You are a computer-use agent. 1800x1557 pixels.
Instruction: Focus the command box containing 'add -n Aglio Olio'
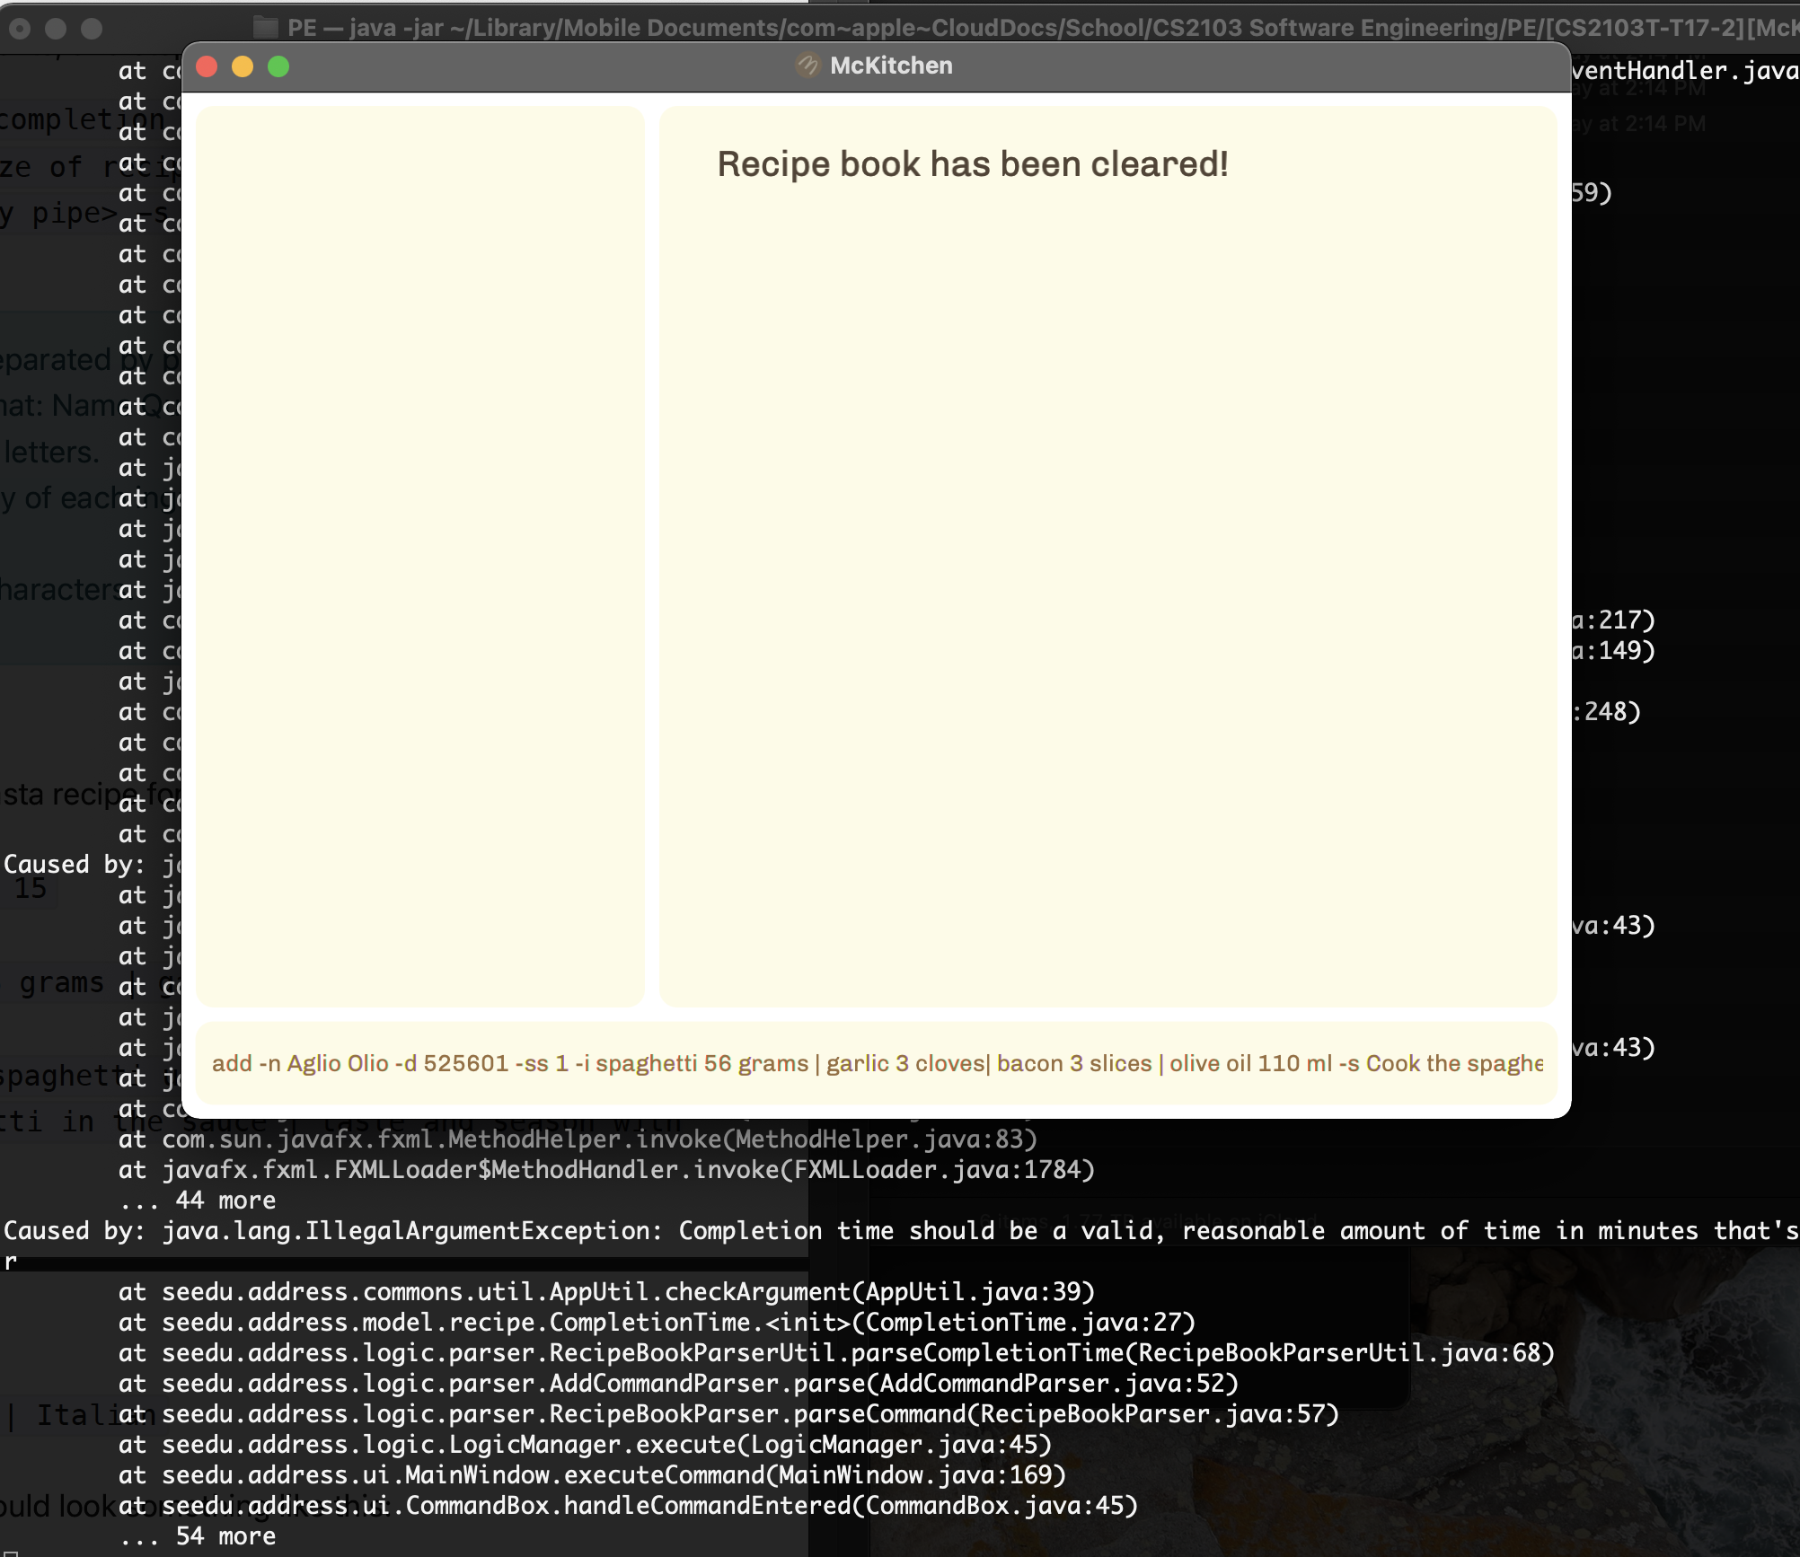point(877,1063)
